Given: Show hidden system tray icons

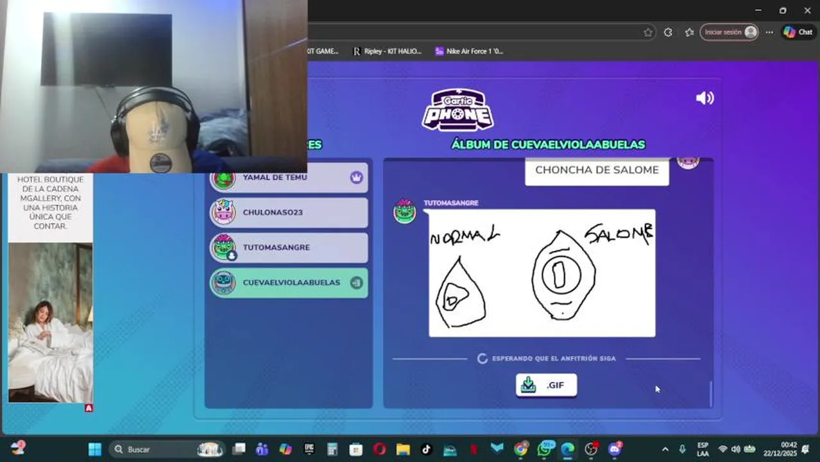Looking at the screenshot, I should click(665, 449).
